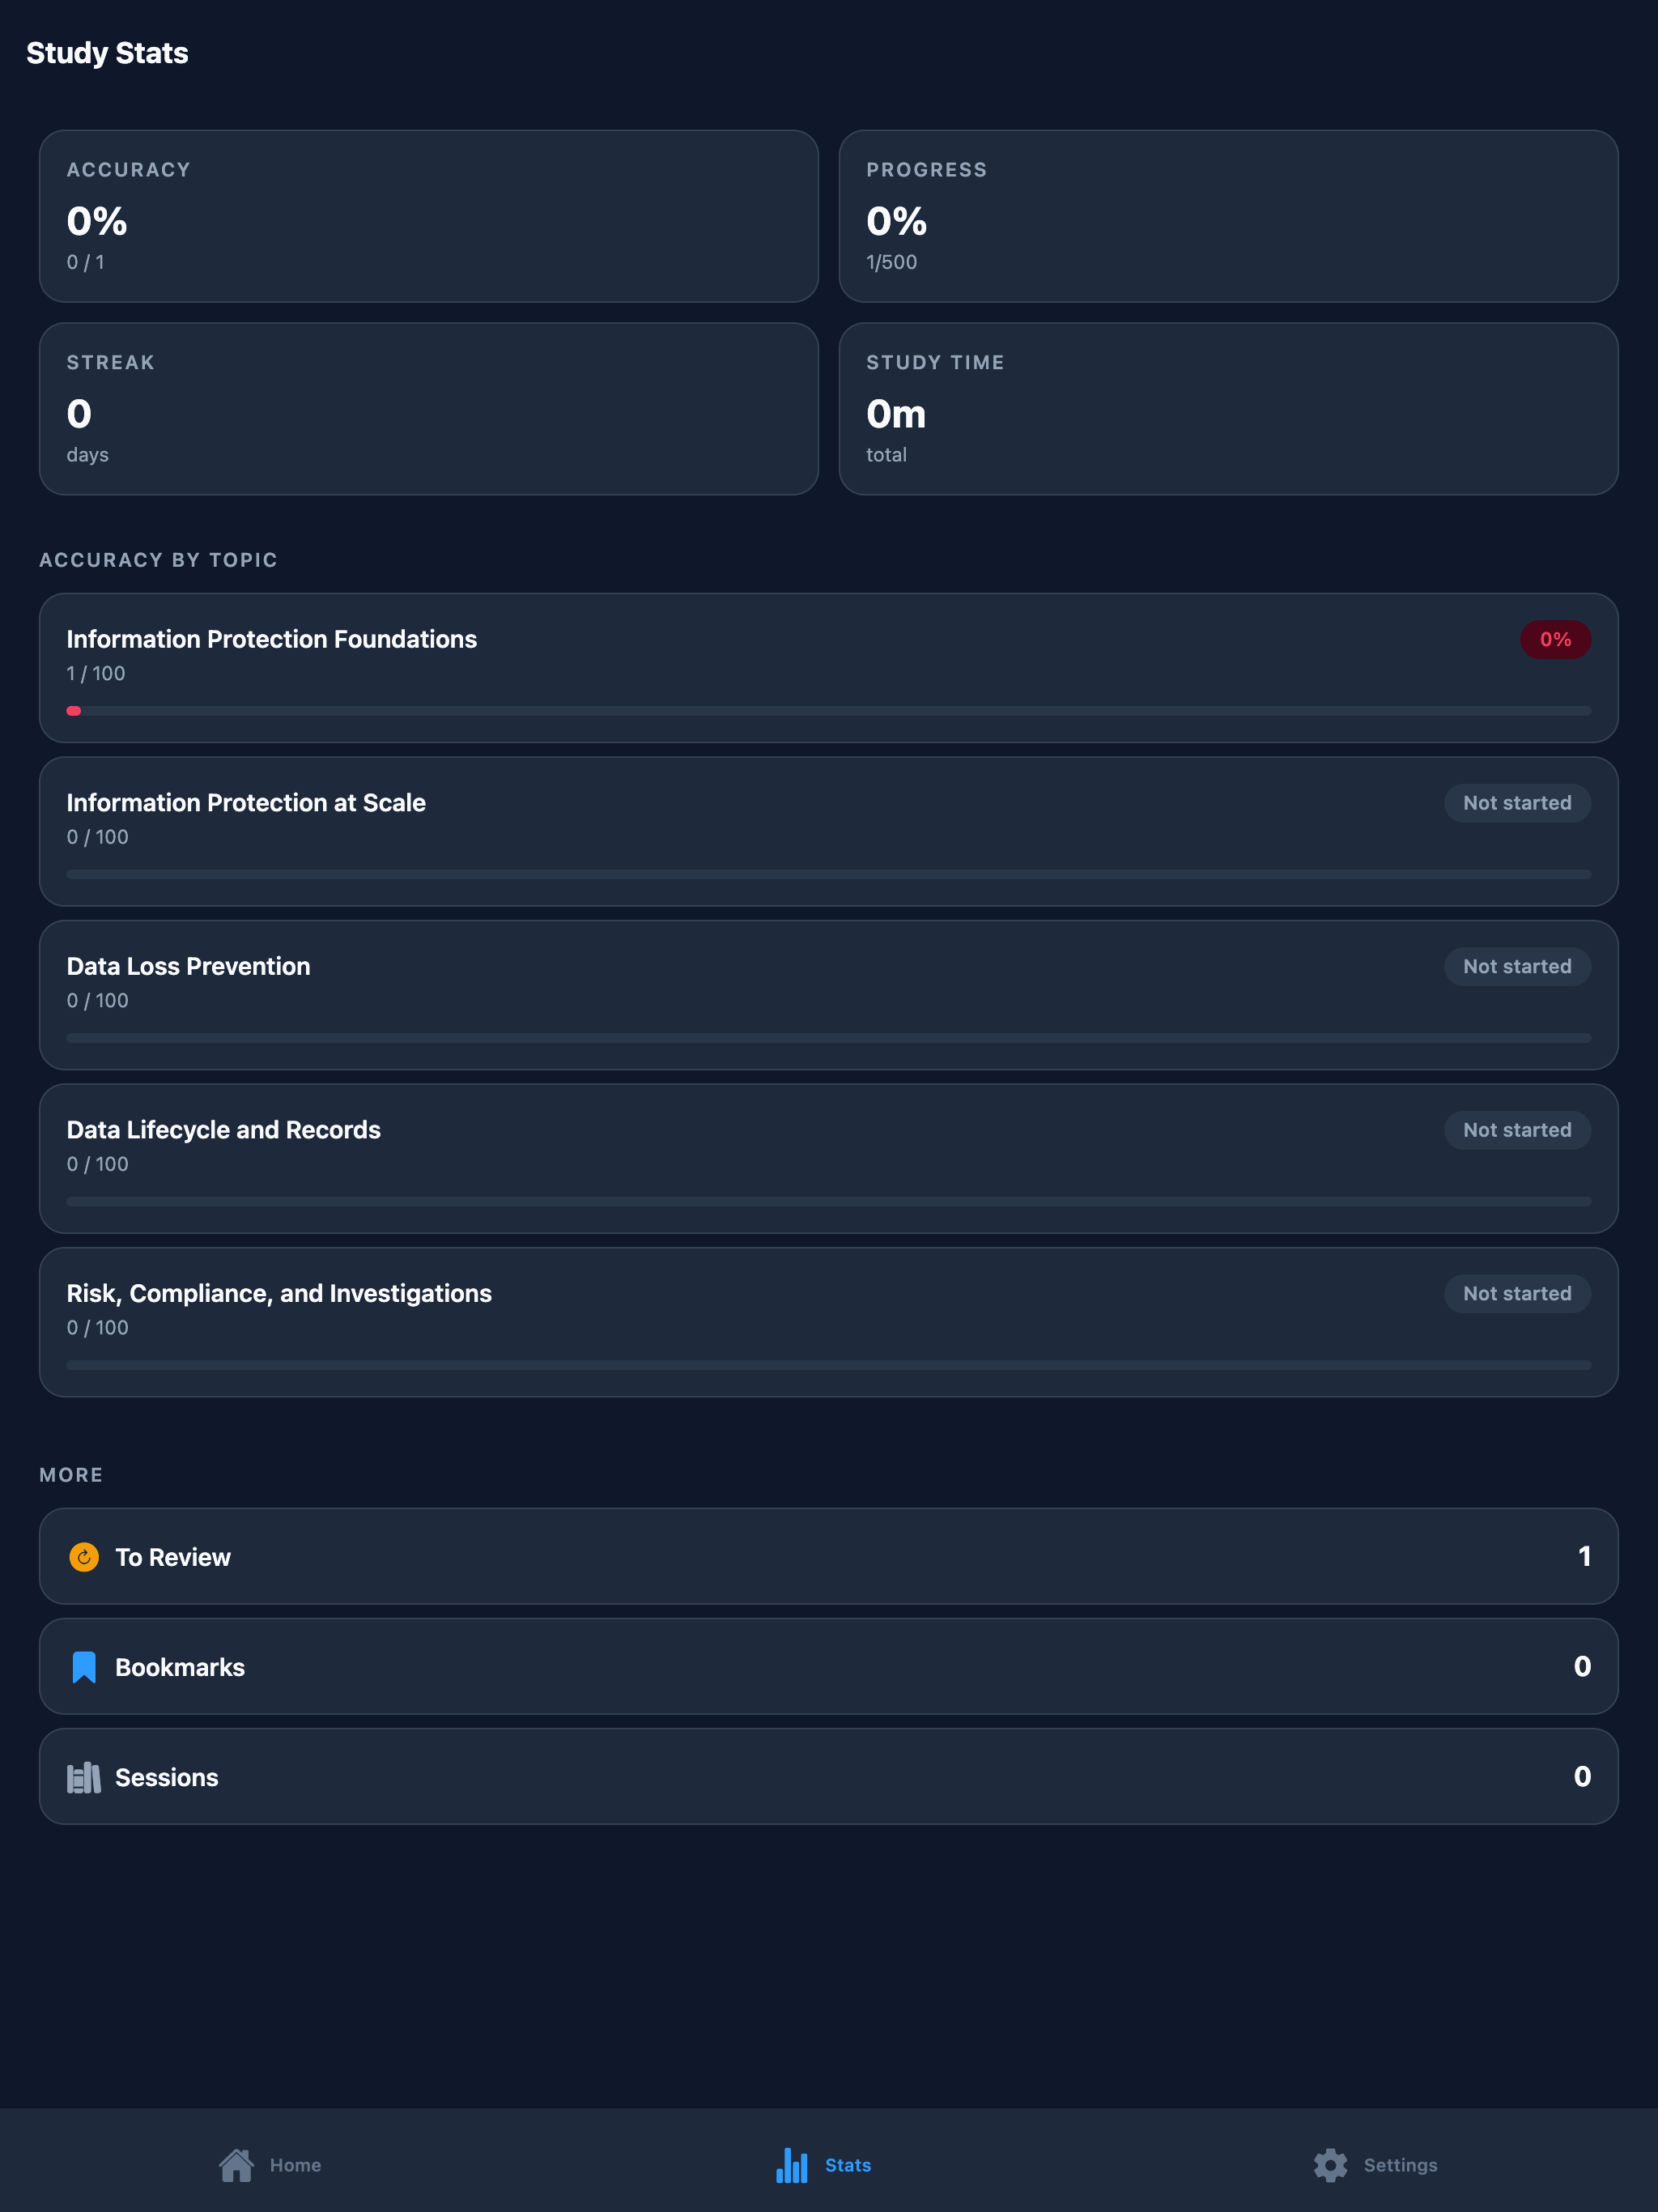Image resolution: width=1658 pixels, height=2212 pixels.
Task: Click the Accuracy stat card
Action: [x=429, y=216]
